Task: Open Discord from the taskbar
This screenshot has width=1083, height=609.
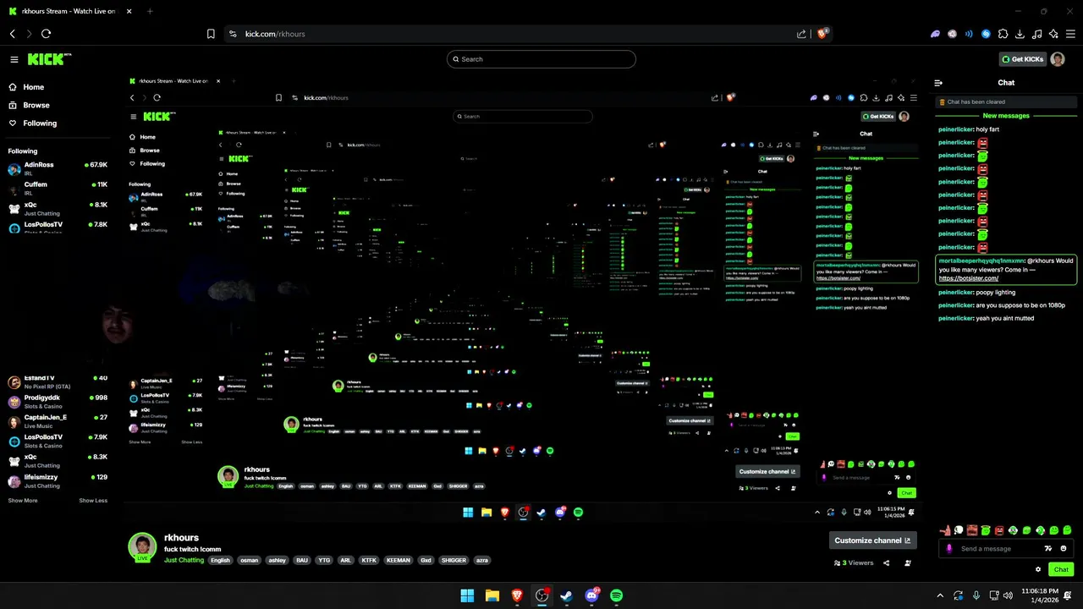Action: [x=591, y=595]
